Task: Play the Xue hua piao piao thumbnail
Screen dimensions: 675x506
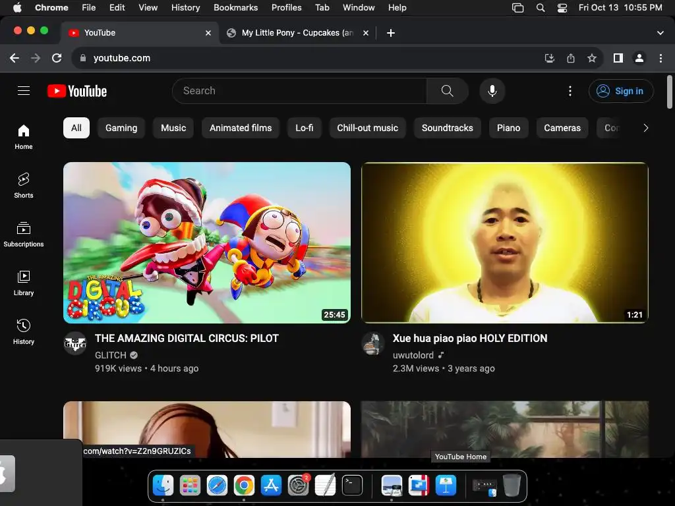Action: (504, 242)
